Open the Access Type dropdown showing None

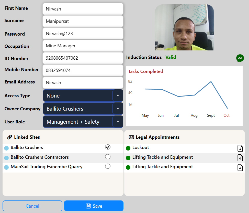(83, 95)
